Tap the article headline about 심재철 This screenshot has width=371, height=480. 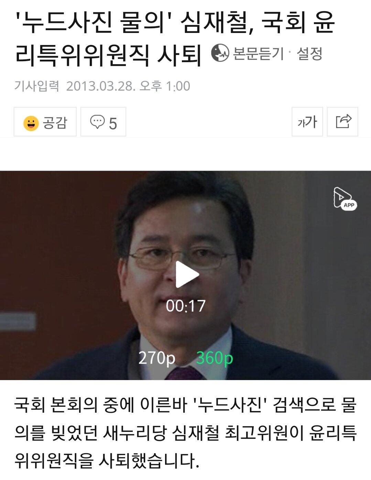175,38
